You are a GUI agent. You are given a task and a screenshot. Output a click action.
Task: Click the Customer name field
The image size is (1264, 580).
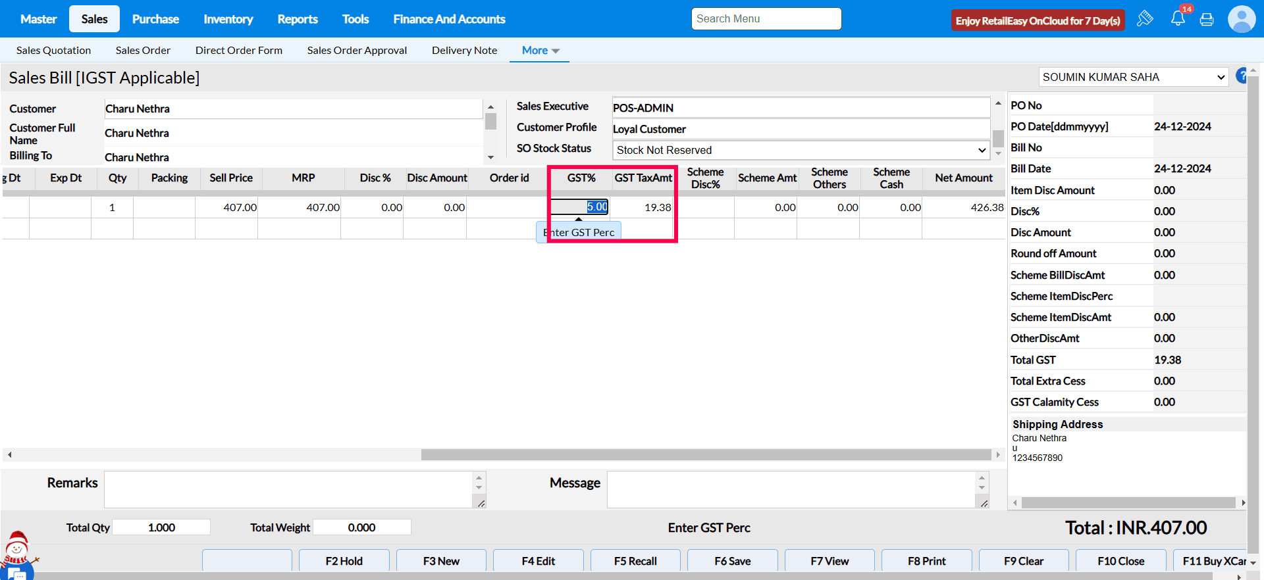click(294, 109)
